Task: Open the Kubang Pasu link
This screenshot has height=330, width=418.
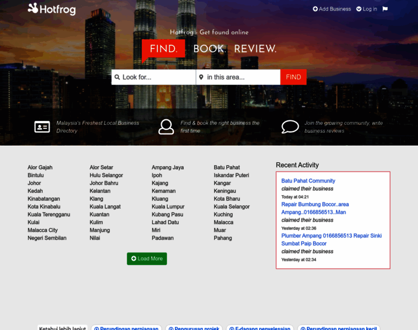Action: point(167,215)
